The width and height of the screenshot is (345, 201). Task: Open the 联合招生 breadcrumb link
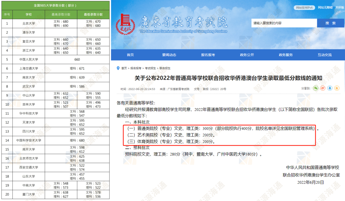165,68
